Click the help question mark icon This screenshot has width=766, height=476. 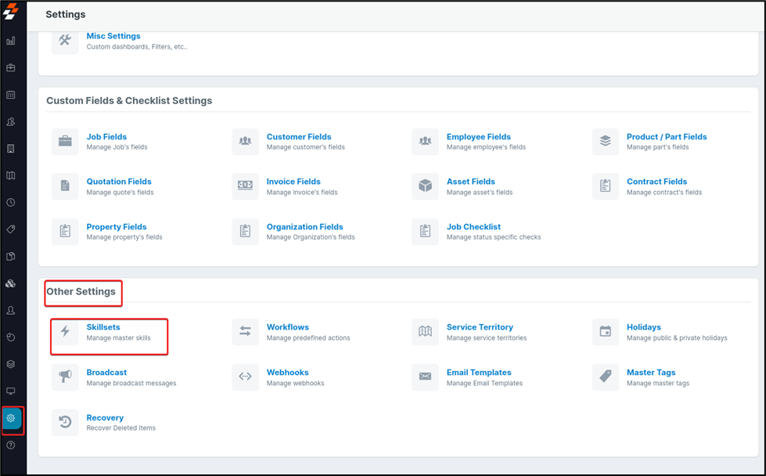click(11, 445)
